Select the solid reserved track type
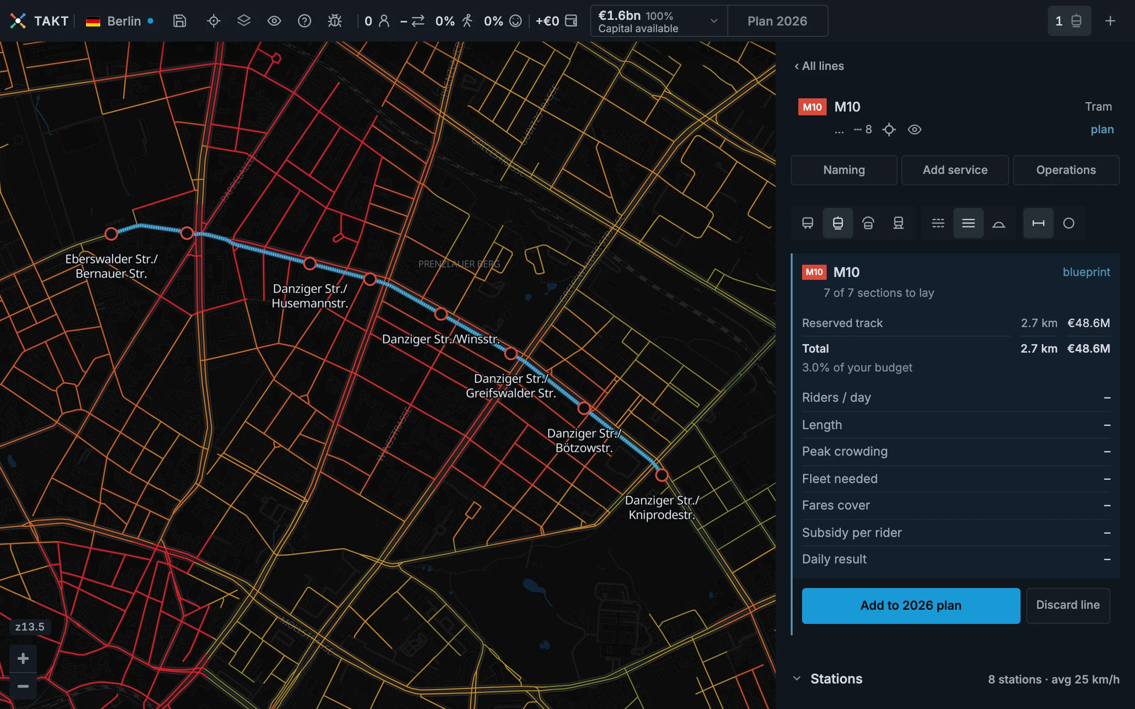1135x709 pixels. pyautogui.click(x=969, y=223)
